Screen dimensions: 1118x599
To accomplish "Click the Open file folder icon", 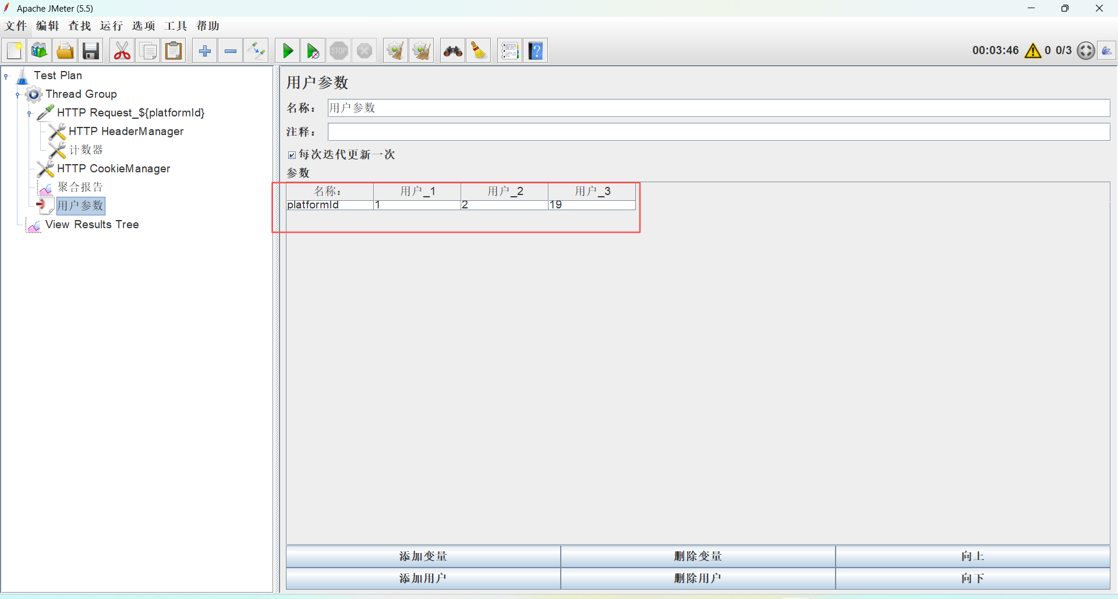I will point(65,51).
